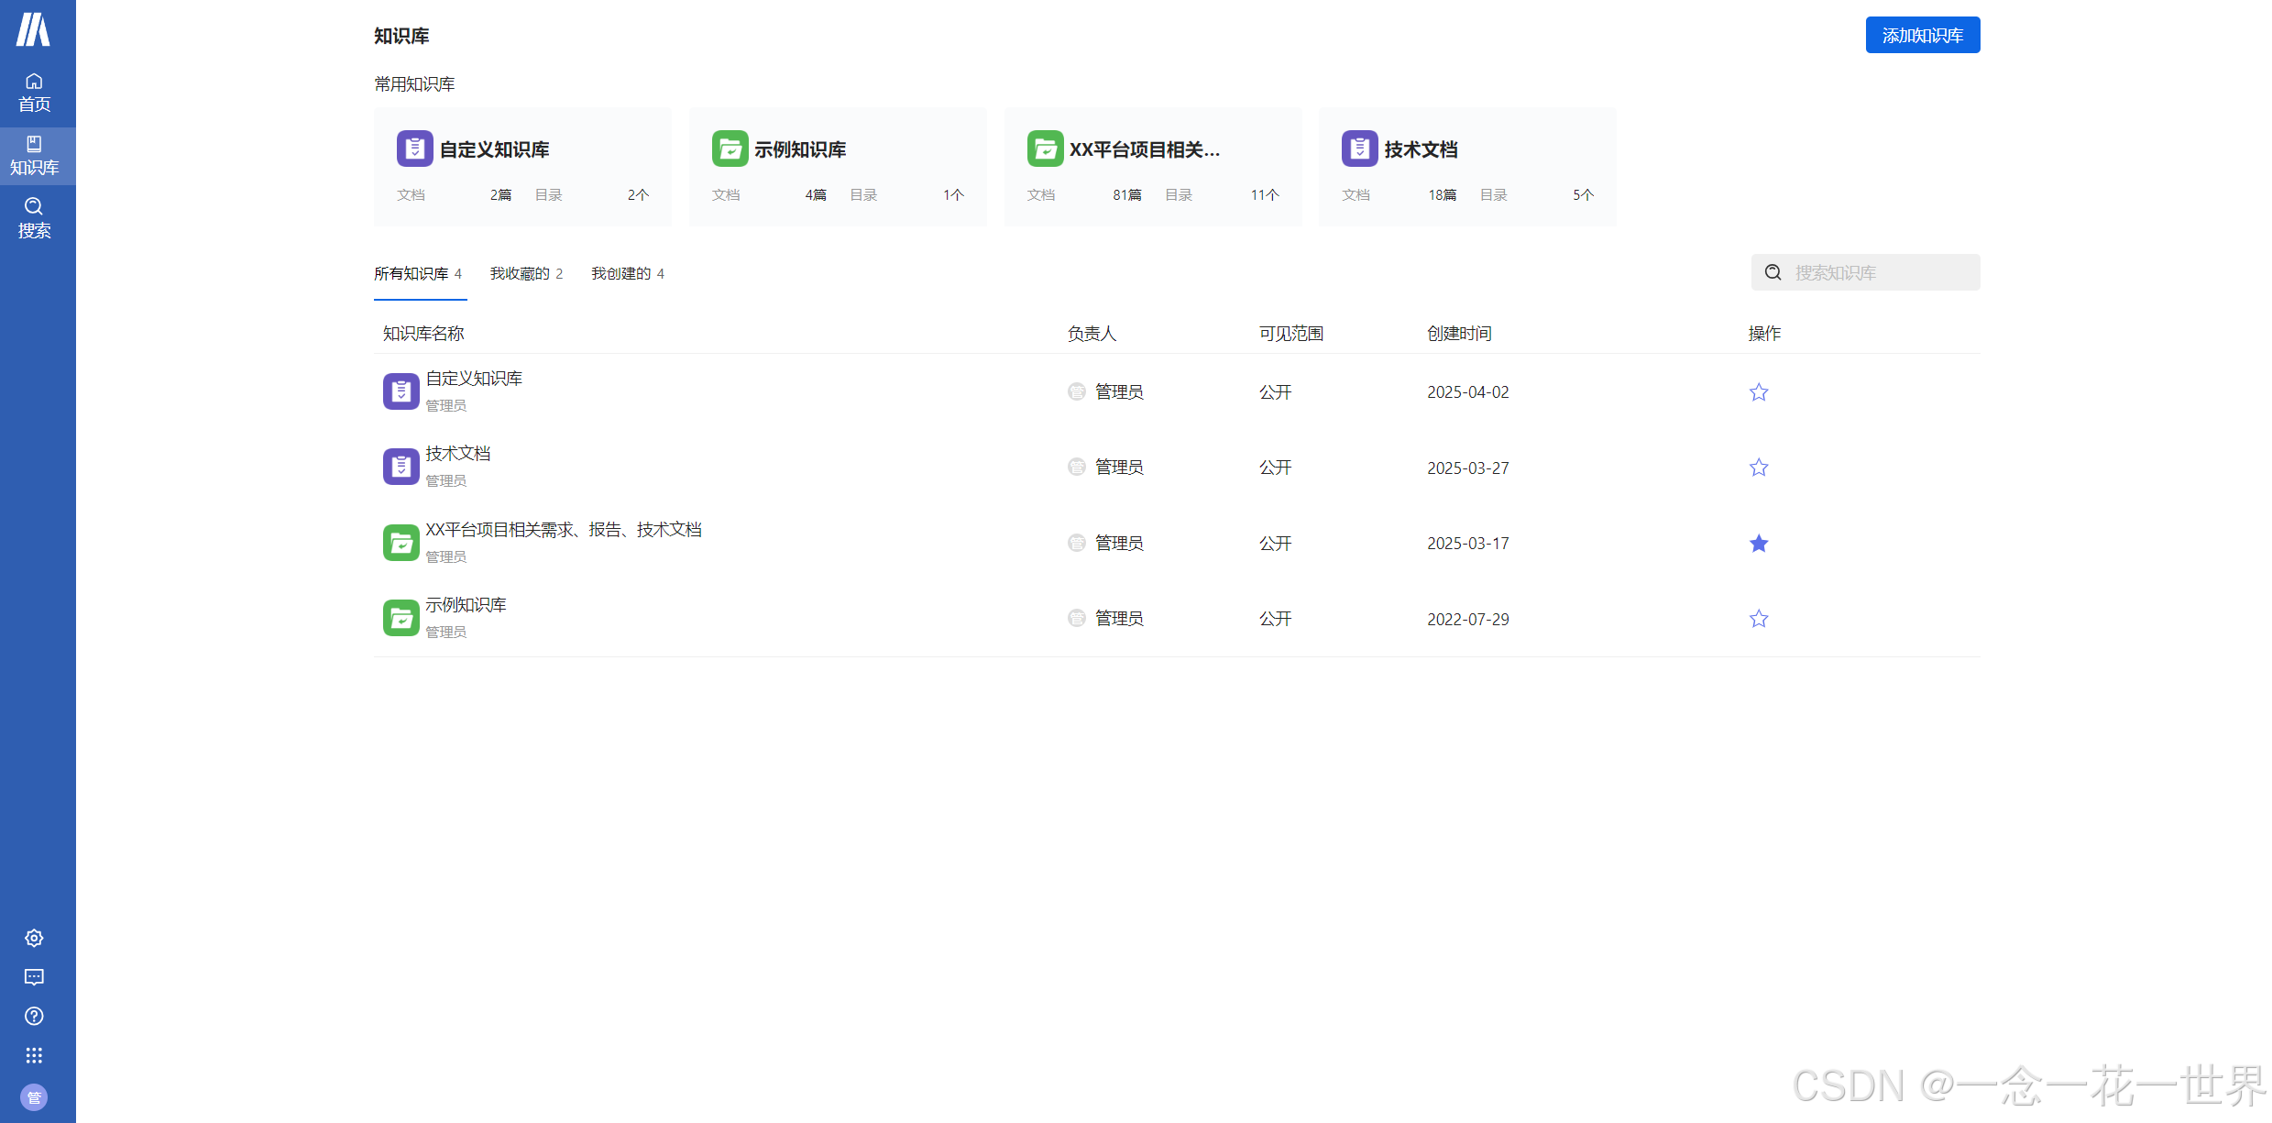Switch to the 我创建的 tab
Image resolution: width=2272 pixels, height=1123 pixels.
pos(627,273)
